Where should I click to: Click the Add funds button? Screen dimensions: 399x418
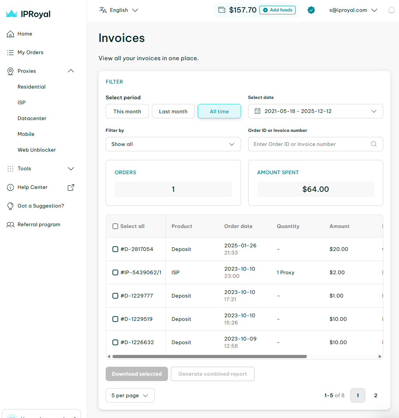(277, 10)
